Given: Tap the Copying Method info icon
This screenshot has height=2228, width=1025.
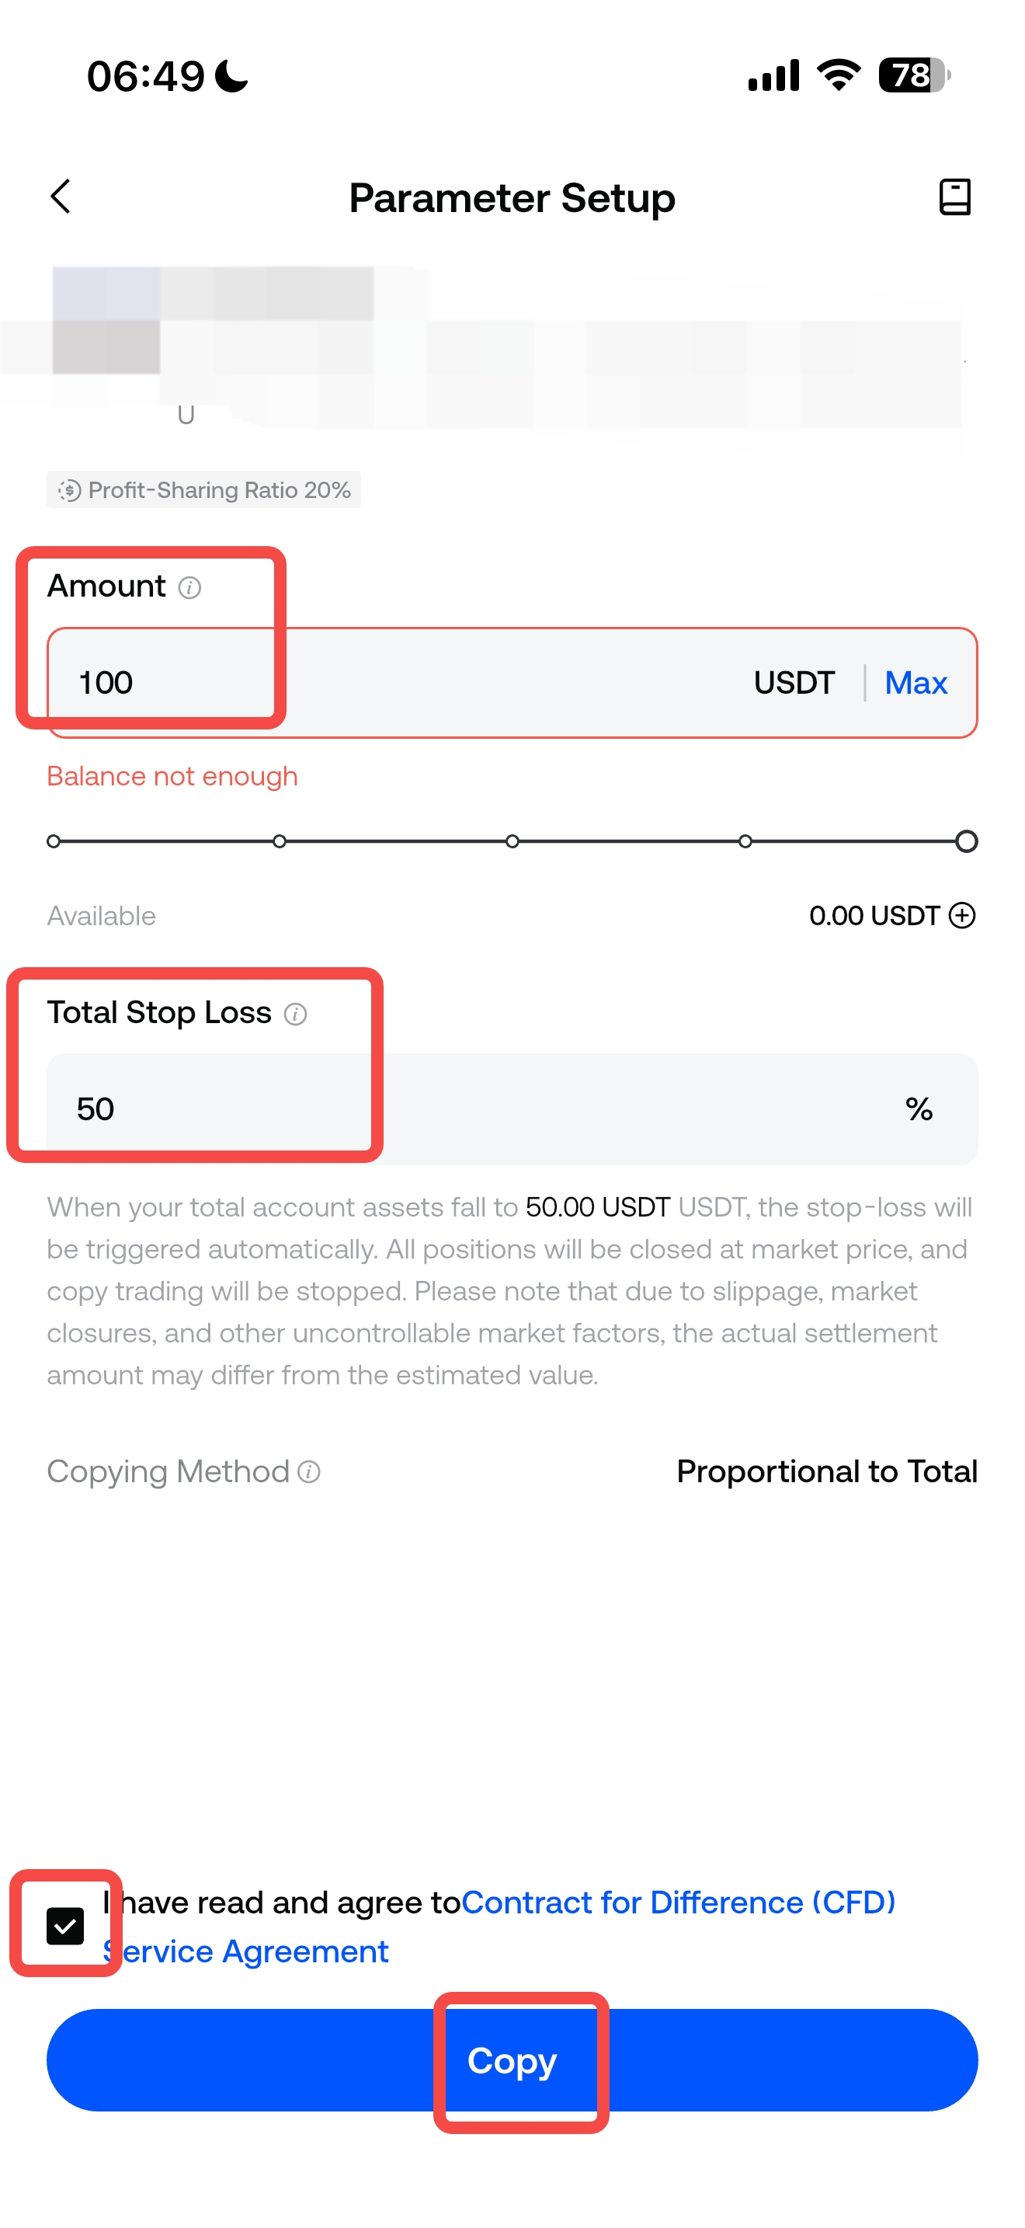Looking at the screenshot, I should click(x=309, y=1472).
